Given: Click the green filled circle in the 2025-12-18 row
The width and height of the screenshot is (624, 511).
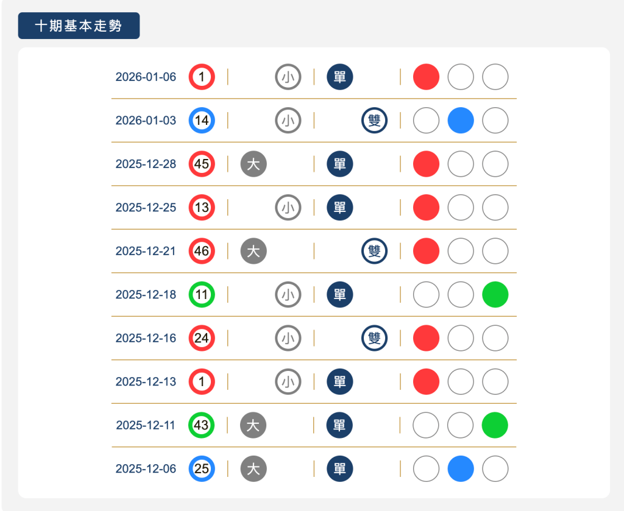Looking at the screenshot, I should 495,295.
